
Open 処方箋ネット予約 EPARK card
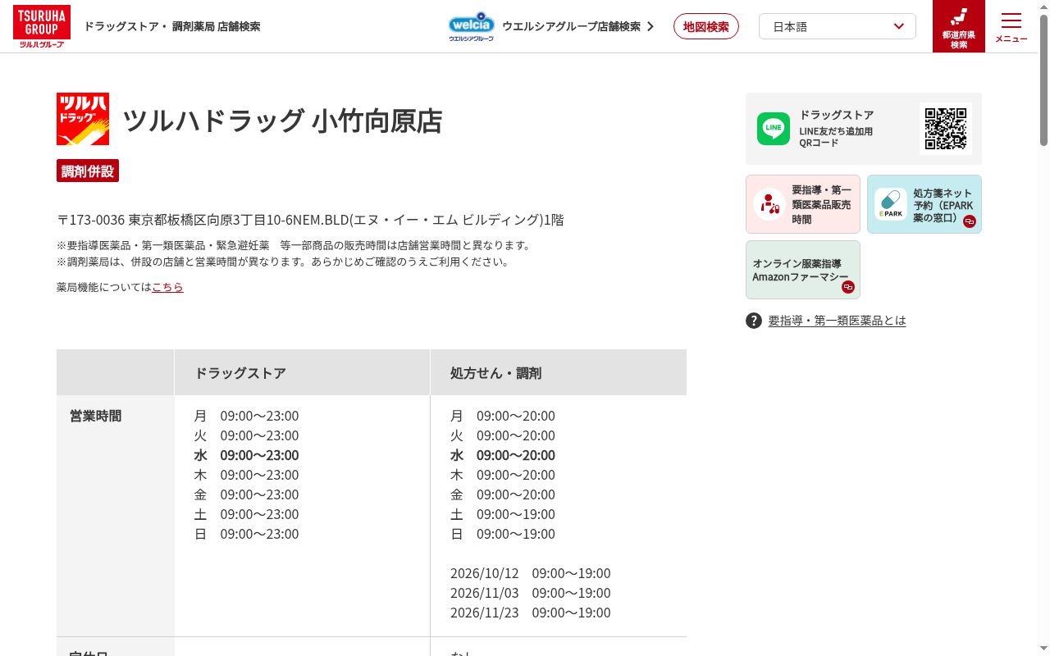click(x=924, y=204)
